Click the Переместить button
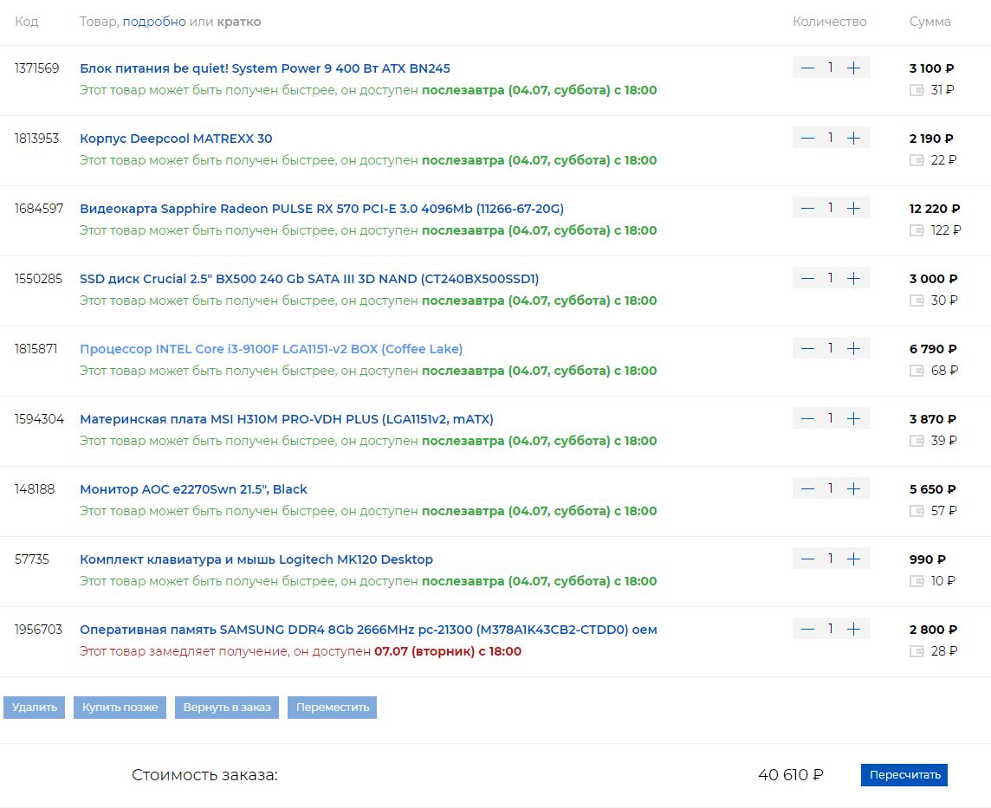This screenshot has height=808, width=991. pyautogui.click(x=333, y=708)
